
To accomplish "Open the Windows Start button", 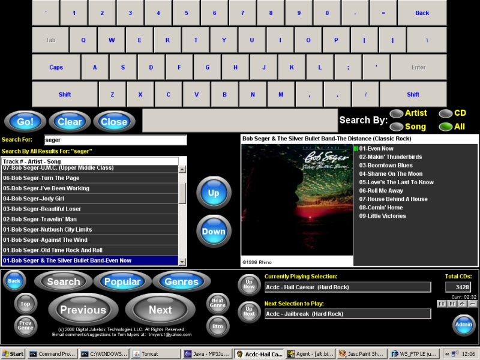I will [x=13, y=354].
